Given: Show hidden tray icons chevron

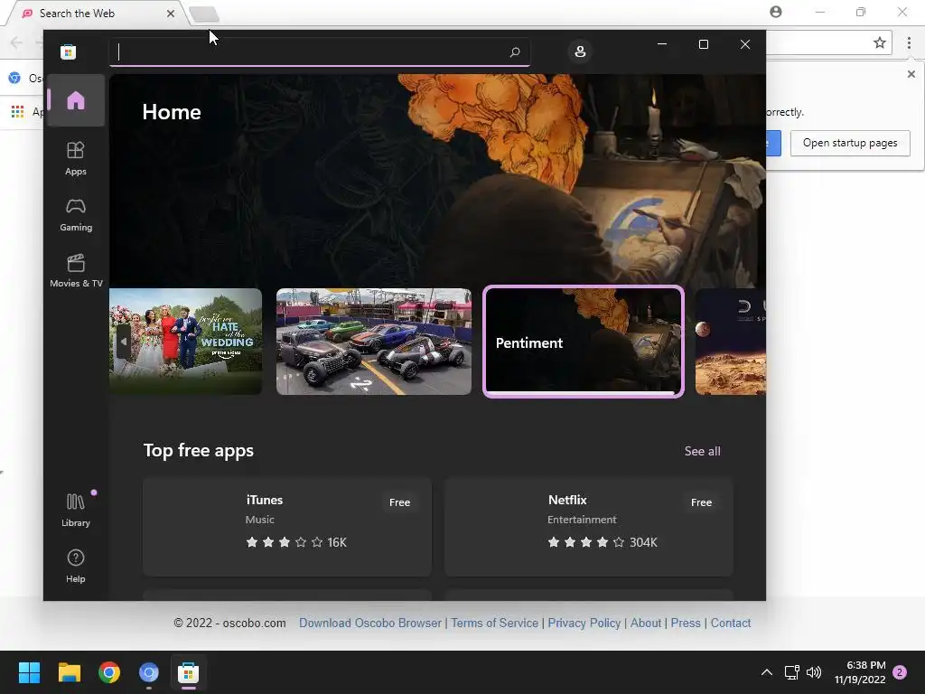Looking at the screenshot, I should [766, 672].
